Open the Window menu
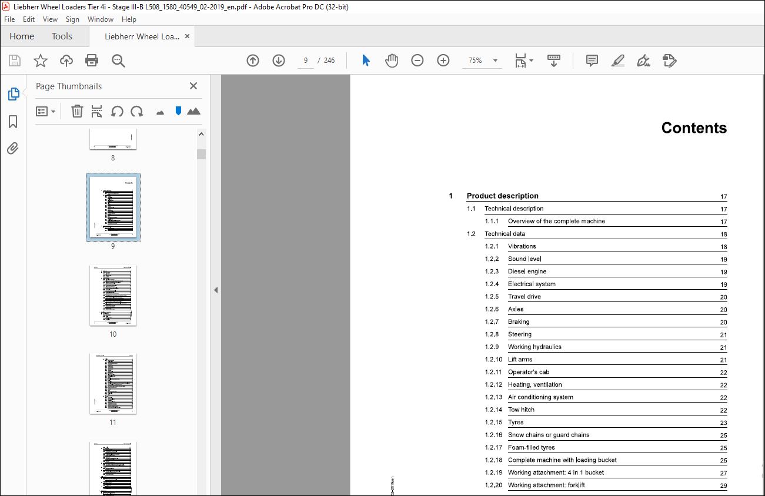 (x=101, y=19)
